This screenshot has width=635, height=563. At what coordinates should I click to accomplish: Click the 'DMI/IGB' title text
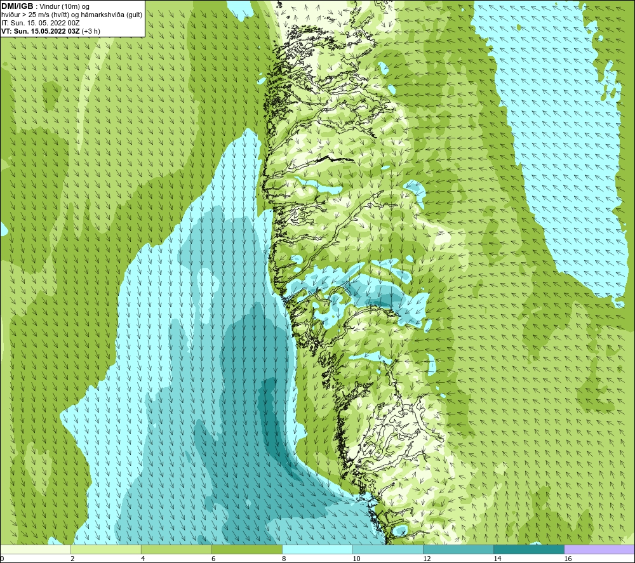[x=17, y=6]
